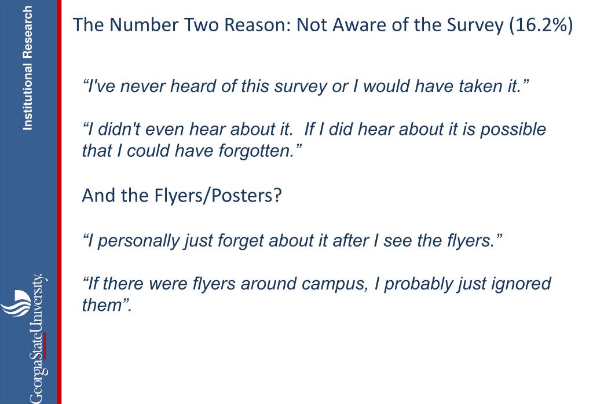The width and height of the screenshot is (593, 404).
Task: Click the phrase "probably just ignored"
Action: point(467,284)
